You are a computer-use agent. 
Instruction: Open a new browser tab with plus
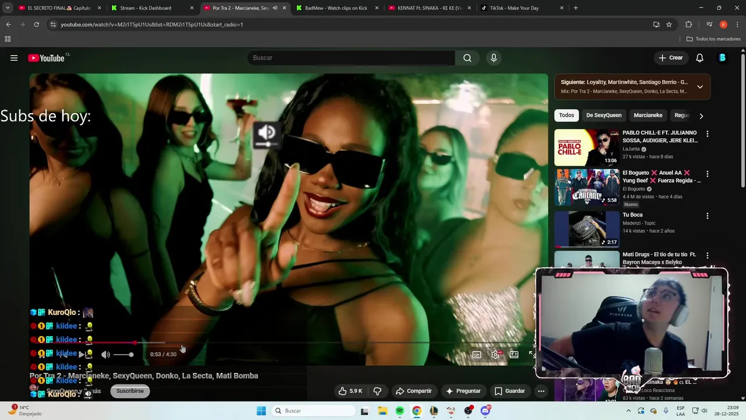click(x=576, y=8)
